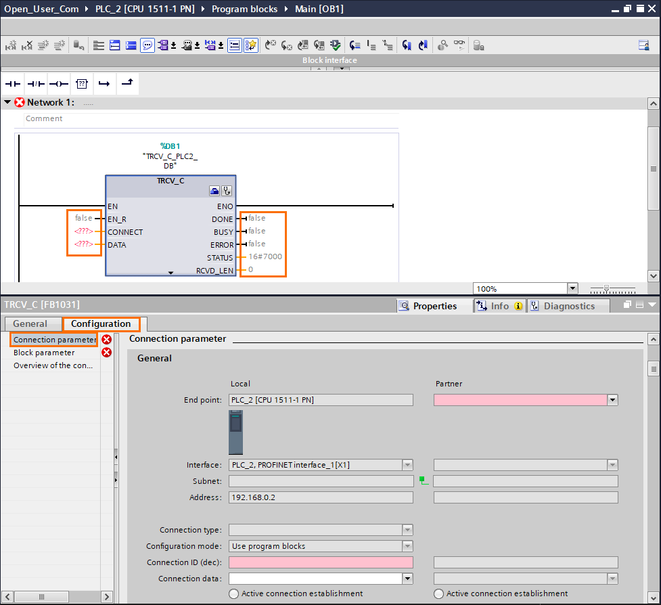Select the normally open contact tool
Viewport: 661px width, 605px height.
12,84
